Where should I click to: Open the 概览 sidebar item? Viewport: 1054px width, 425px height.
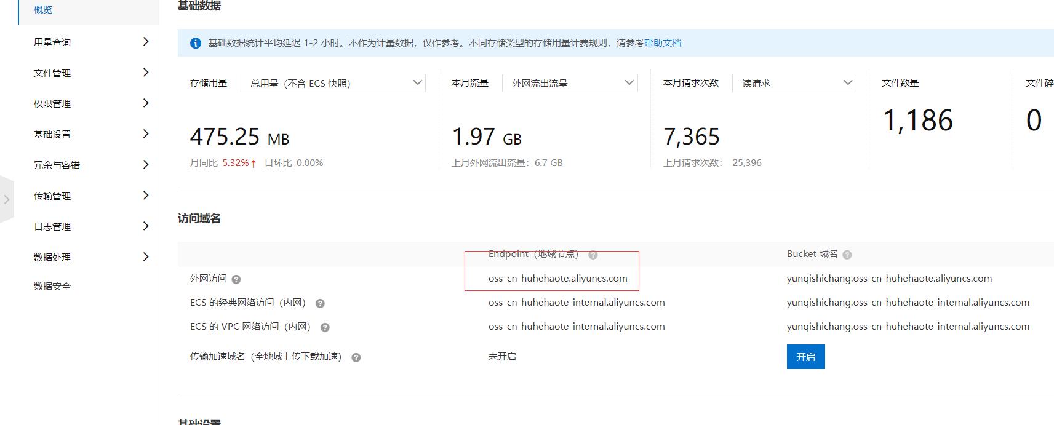click(x=43, y=10)
